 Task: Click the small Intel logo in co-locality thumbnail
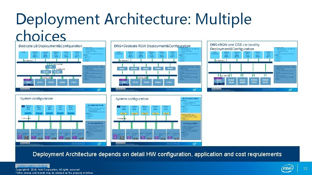click(x=291, y=90)
